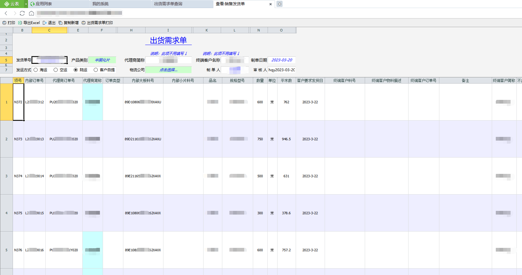522x275 pixels.
Task: Click square meters value 946.5
Action: click(x=286, y=139)
